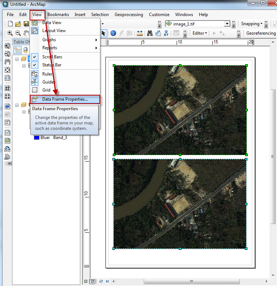Open the Find Route tool
The image size is (277, 286).
point(158,33)
